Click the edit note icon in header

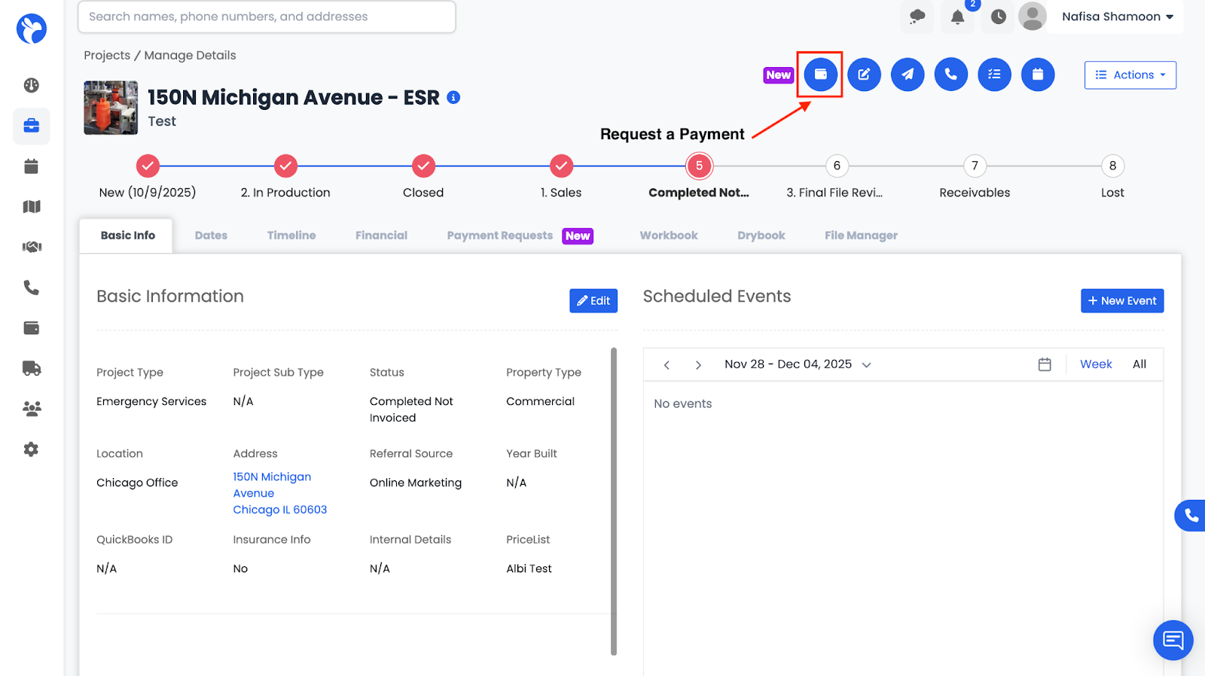[x=864, y=75]
